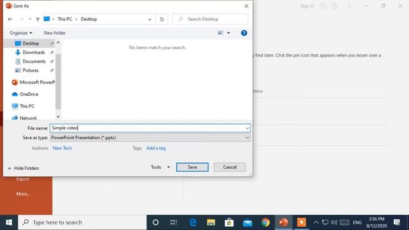
Task: Collapse with Hide Folders
Action: [x=24, y=168]
